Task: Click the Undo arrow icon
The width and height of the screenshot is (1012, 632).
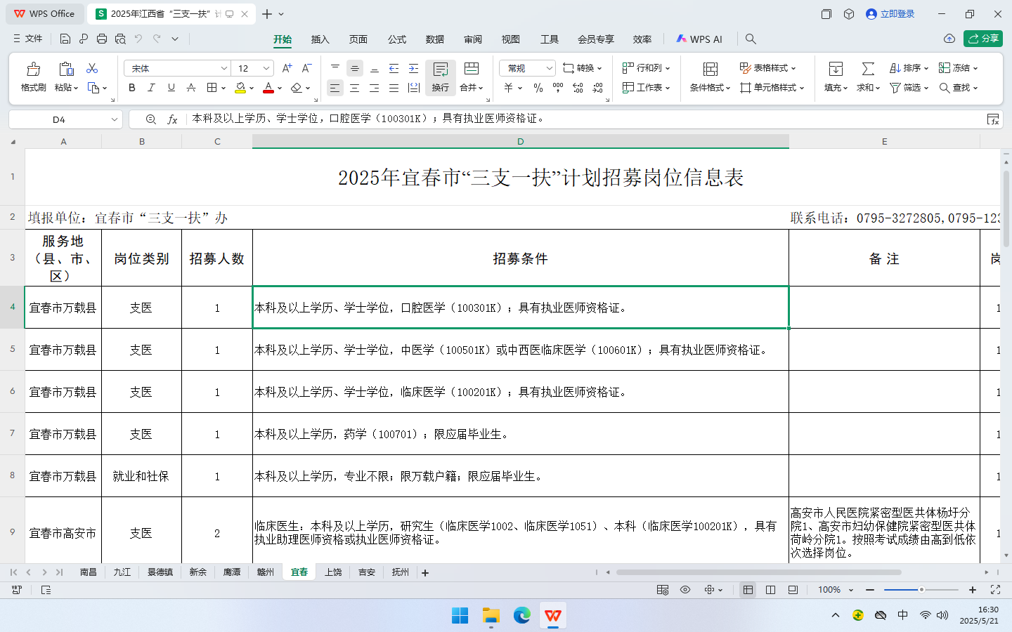Action: click(x=138, y=39)
